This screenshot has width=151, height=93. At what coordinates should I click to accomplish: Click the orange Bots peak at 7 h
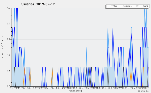(x=52, y=67)
